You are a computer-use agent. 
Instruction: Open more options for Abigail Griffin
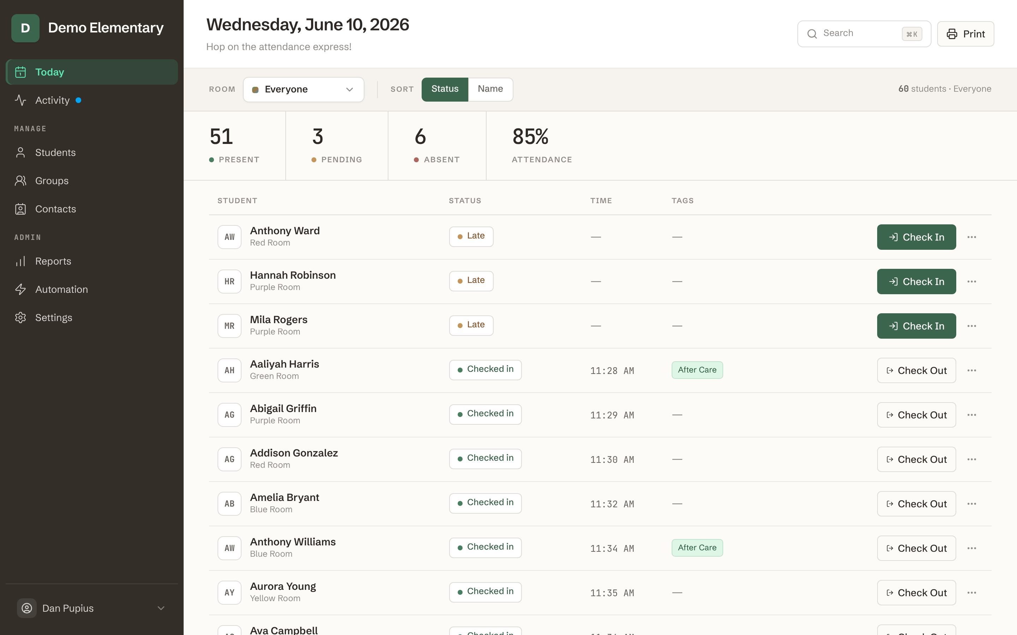971,415
